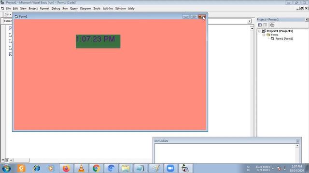
Task: Collapse the Project1 (Project1) tree node
Action: [x=259, y=31]
